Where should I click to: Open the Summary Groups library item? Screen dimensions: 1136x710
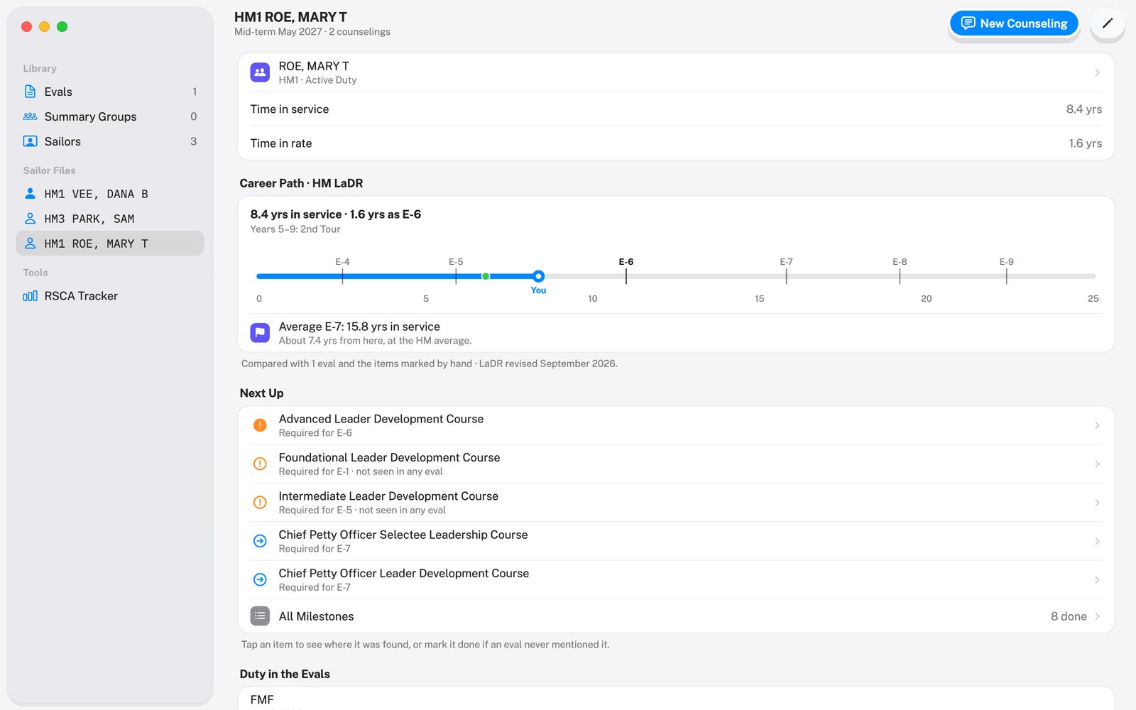tap(110, 116)
